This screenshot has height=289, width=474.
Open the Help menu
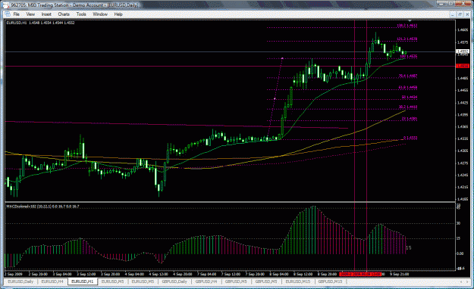pos(118,14)
